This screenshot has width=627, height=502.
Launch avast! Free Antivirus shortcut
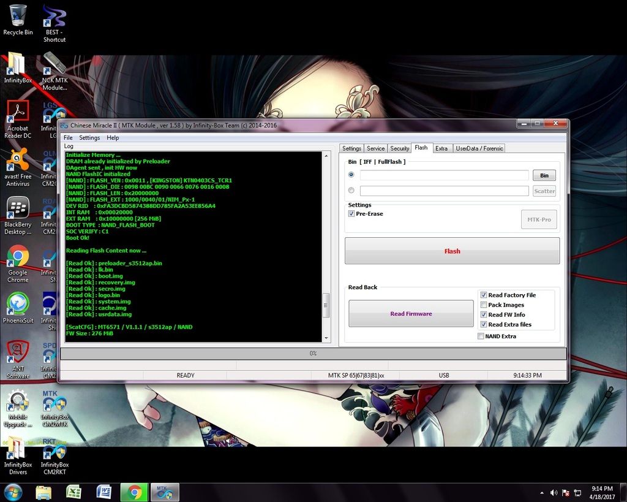pyautogui.click(x=18, y=162)
